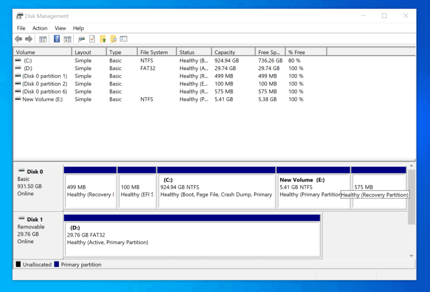The width and height of the screenshot is (430, 292).
Task: Click the checkmark toolbar icon
Action: coord(92,39)
